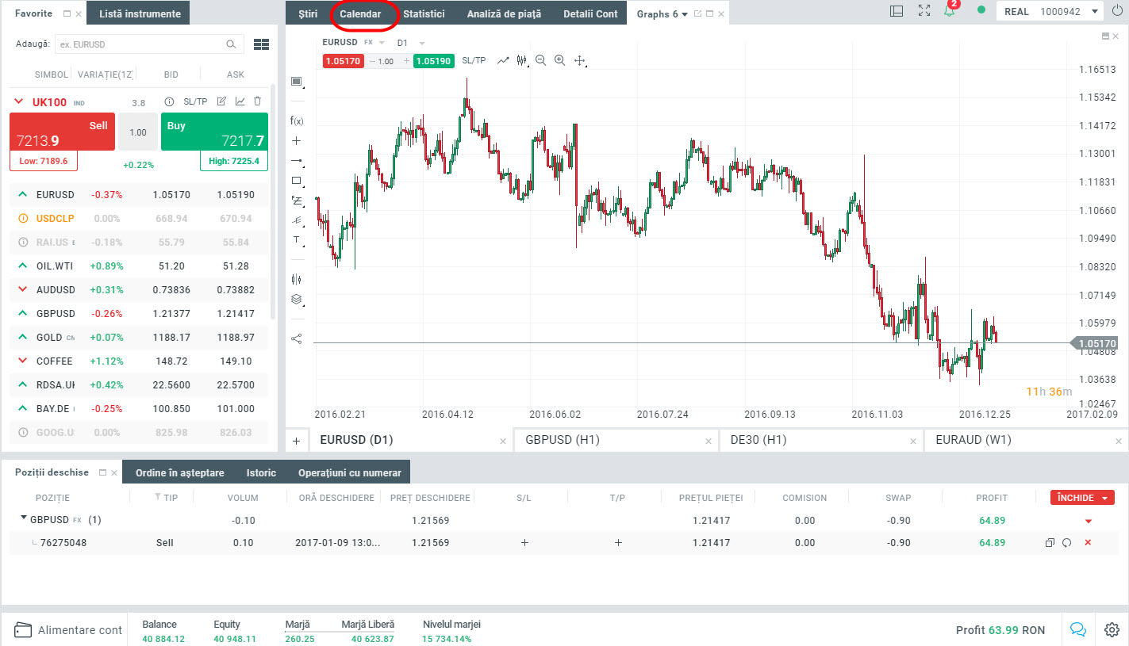Switch to the Calendar tab
The width and height of the screenshot is (1129, 646).
click(x=360, y=13)
